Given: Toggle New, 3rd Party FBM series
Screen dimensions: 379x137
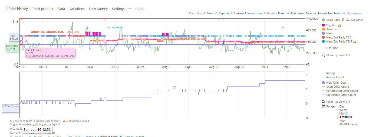Looking at the screenshot, I should coord(339,41).
